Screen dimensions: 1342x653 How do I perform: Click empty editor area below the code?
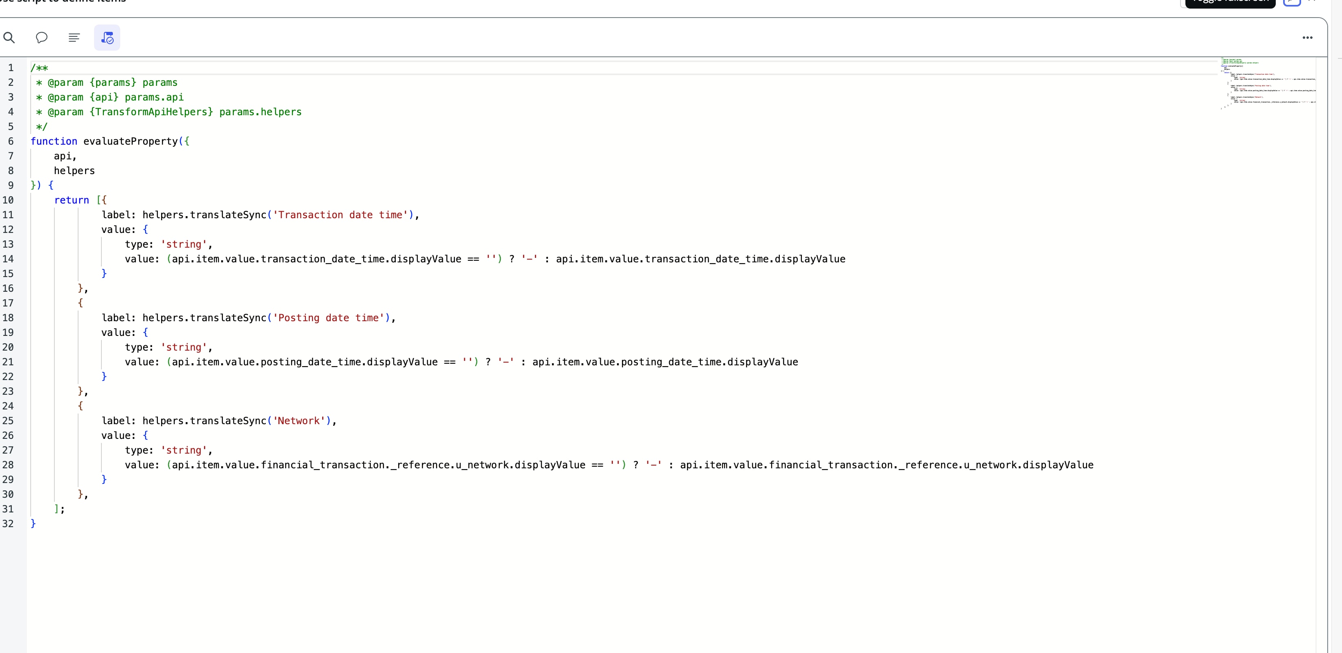tap(625, 588)
